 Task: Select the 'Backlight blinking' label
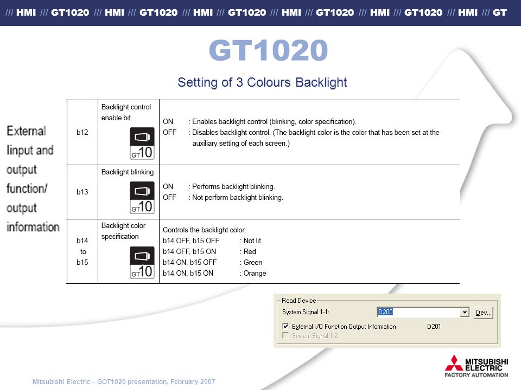click(128, 172)
